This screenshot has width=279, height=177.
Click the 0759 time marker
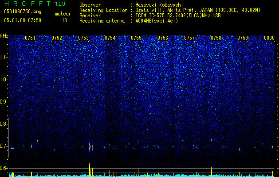(243, 38)
